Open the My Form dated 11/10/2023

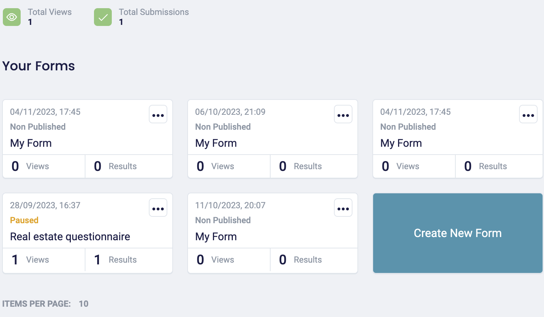point(216,236)
